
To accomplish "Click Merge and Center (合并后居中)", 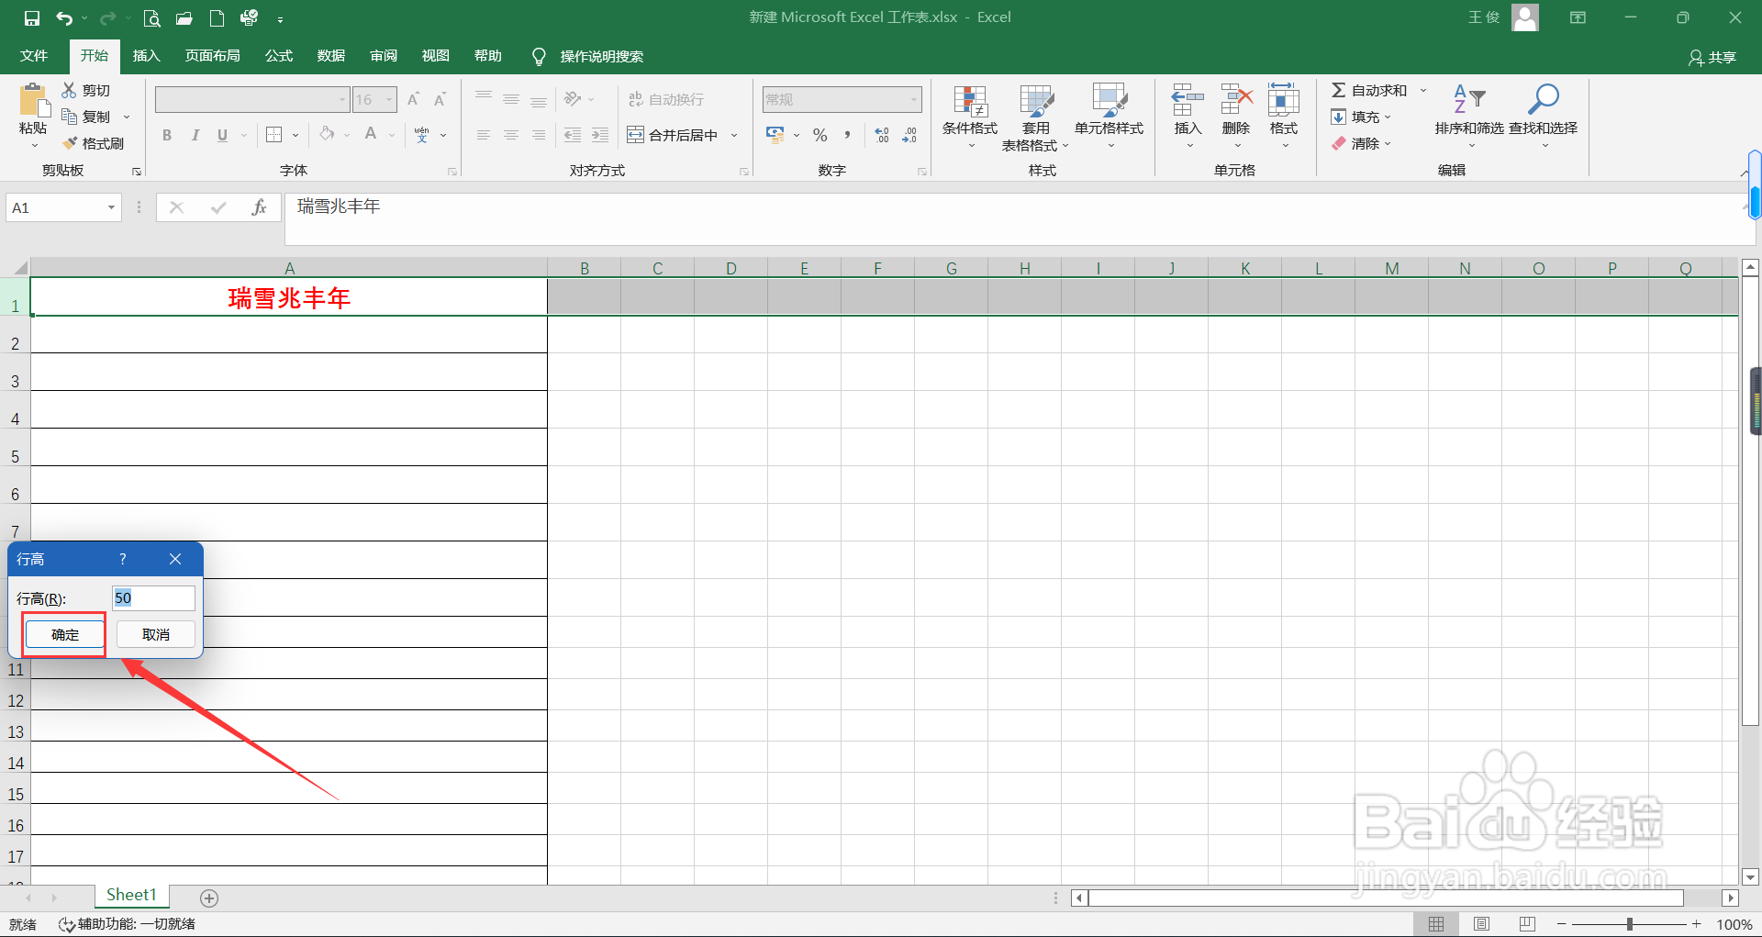I will click(x=673, y=135).
